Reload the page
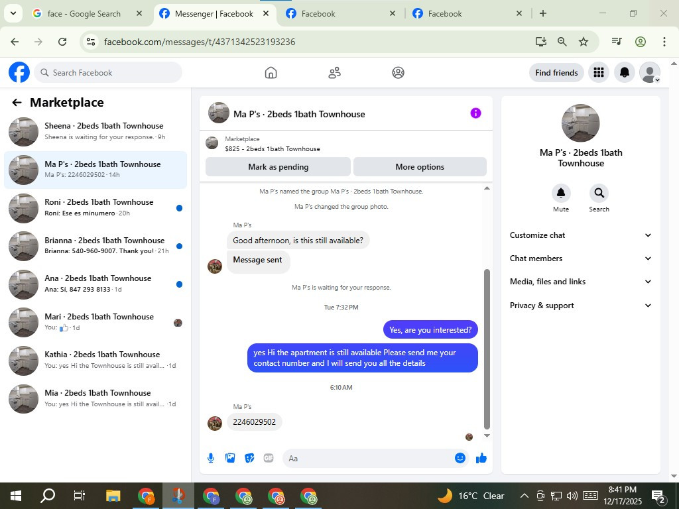 [x=62, y=42]
